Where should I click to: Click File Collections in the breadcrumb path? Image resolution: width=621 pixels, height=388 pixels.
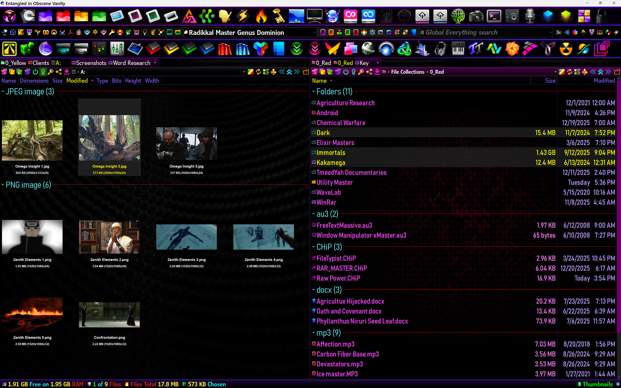coord(408,72)
